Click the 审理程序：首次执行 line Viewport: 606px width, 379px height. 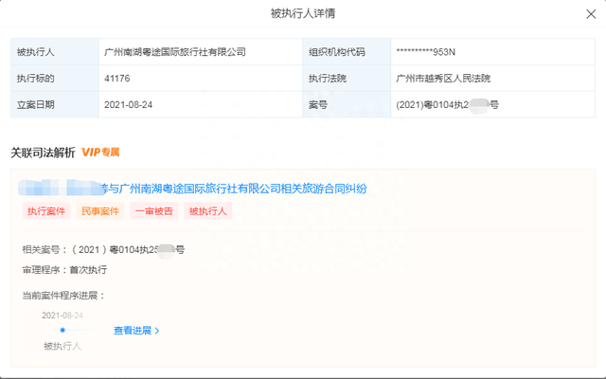pos(64,270)
